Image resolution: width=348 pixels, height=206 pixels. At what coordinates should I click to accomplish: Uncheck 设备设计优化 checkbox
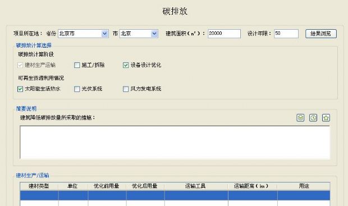(126, 65)
